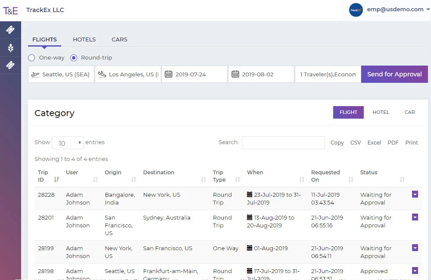
Task: Click the Seattle, US (SEA) origin field
Action: point(61,74)
